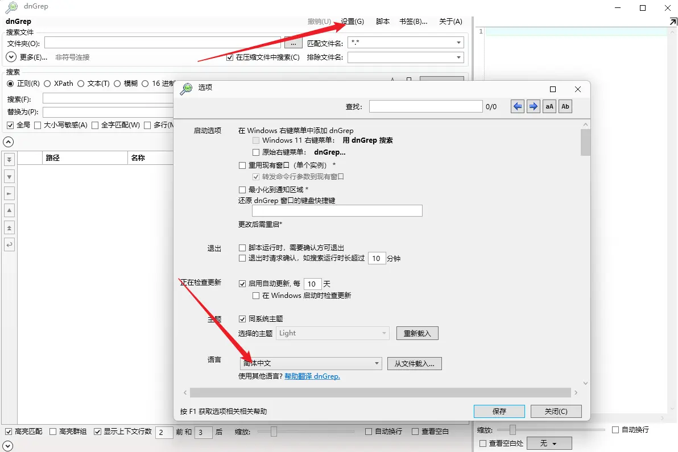
Task: Click the Options 查找 input field
Action: (425, 106)
